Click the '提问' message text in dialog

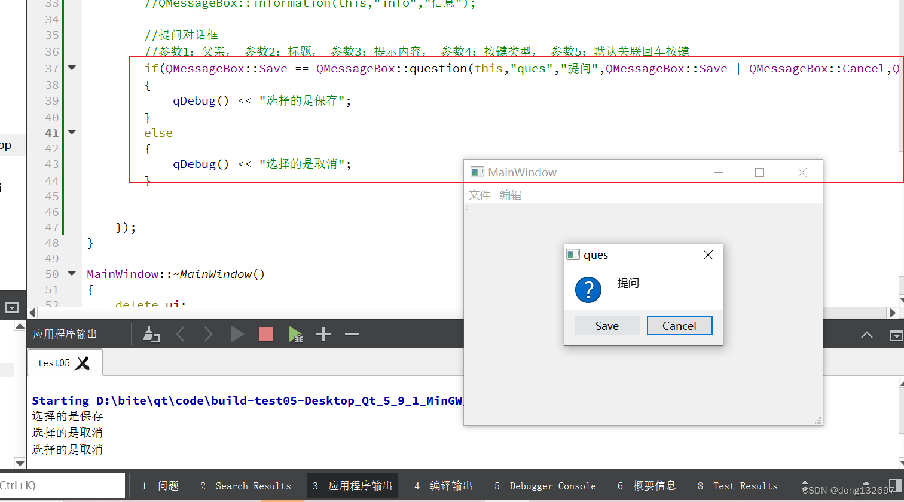628,283
